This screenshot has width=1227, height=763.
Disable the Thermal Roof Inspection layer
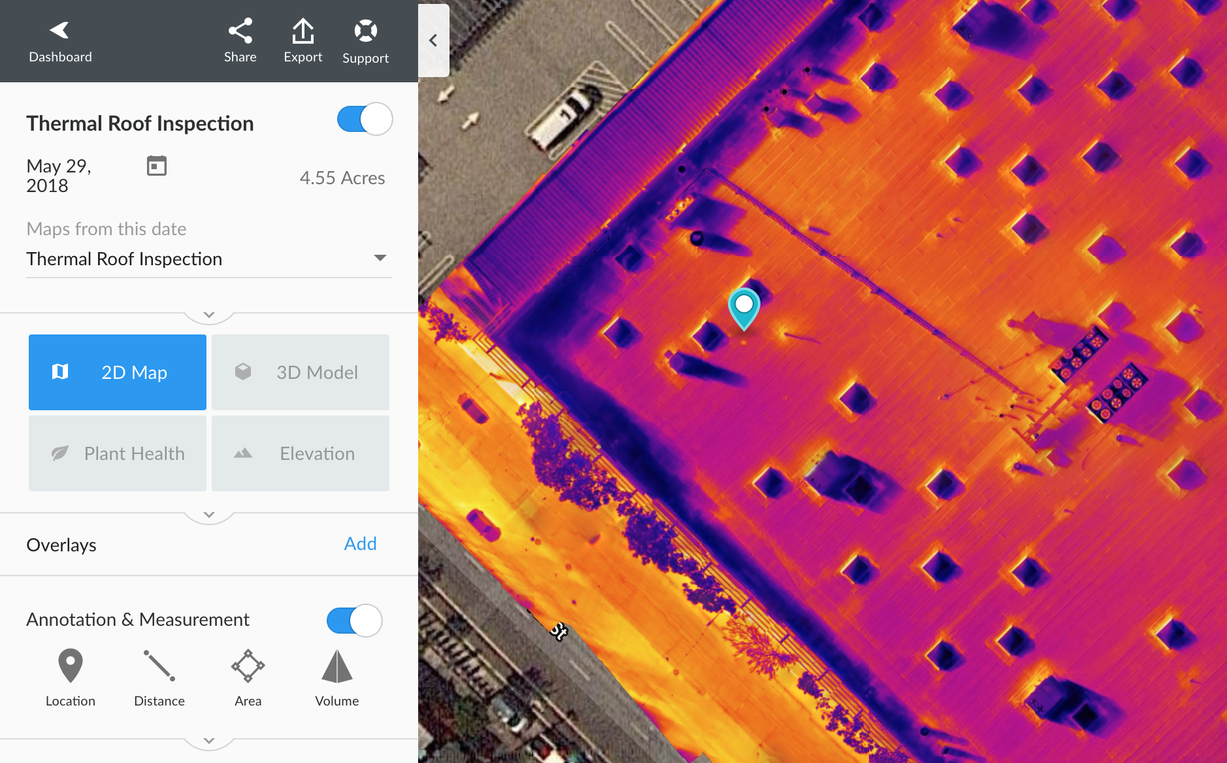pyautogui.click(x=364, y=119)
